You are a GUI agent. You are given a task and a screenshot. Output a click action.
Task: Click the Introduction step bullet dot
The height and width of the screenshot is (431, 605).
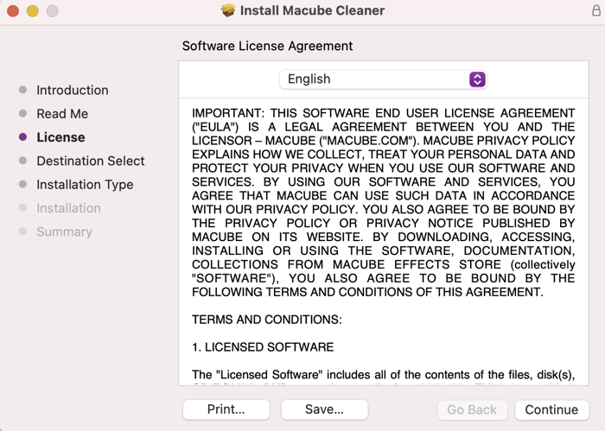pos(22,90)
